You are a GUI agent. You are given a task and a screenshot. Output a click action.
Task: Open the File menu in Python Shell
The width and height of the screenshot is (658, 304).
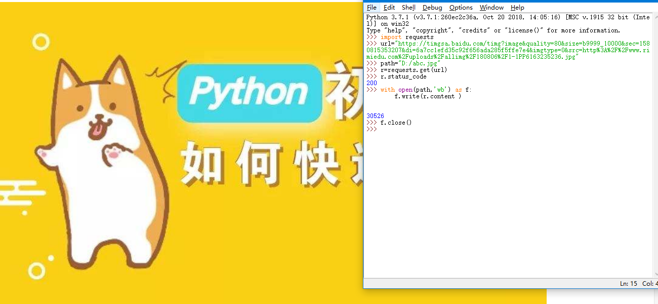pyautogui.click(x=372, y=8)
